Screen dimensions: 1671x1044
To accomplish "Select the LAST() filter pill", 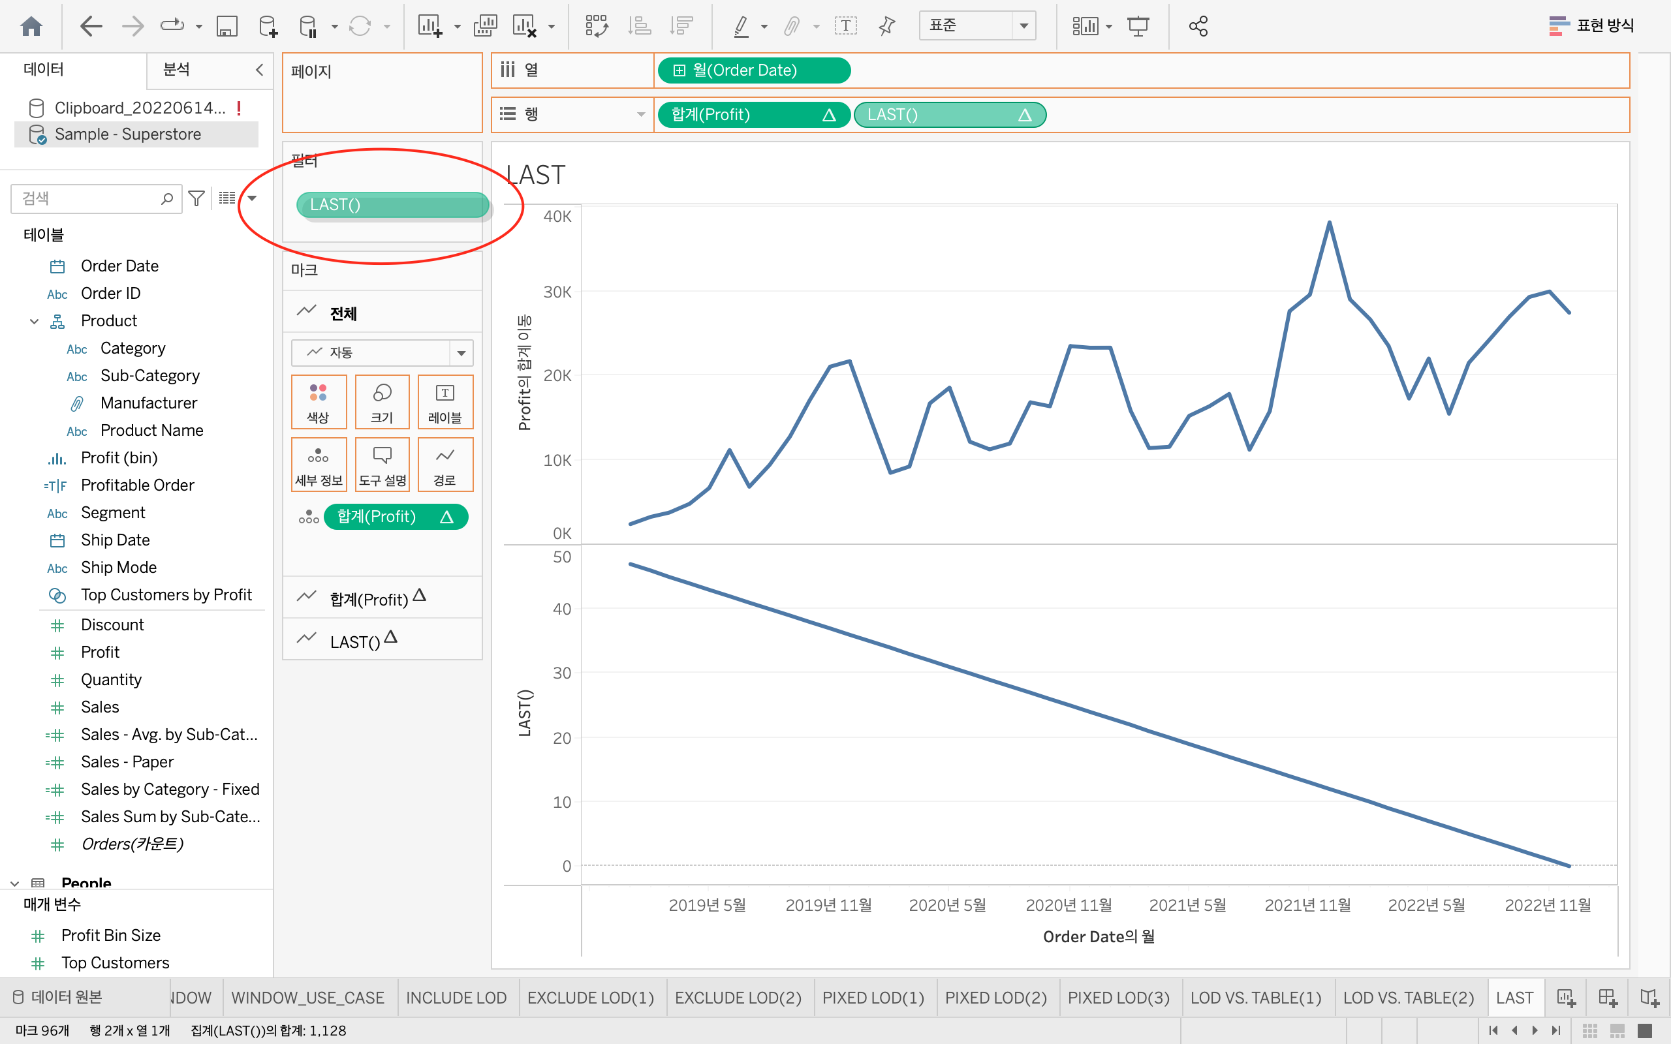I will tap(392, 205).
